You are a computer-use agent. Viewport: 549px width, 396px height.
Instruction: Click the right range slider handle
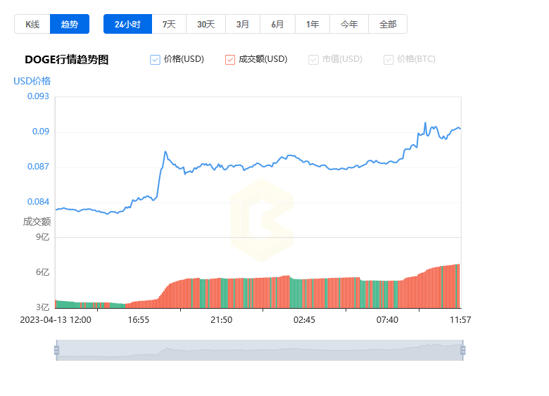click(x=462, y=350)
